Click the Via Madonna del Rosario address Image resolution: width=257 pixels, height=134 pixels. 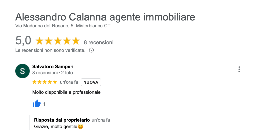point(63,26)
